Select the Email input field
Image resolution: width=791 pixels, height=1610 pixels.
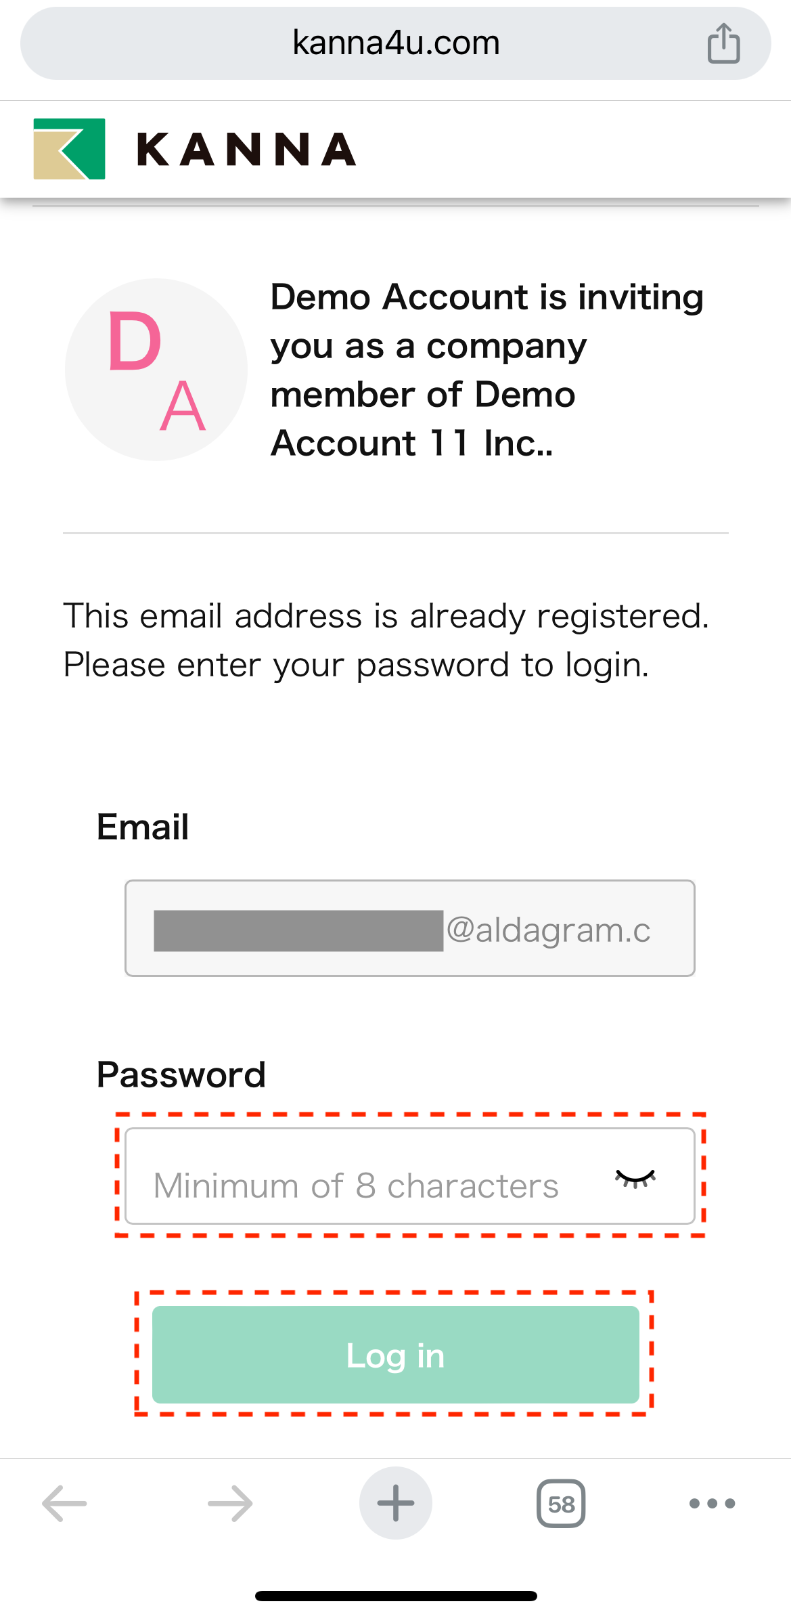409,929
